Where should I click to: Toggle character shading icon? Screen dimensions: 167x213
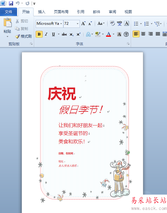tap(119, 34)
